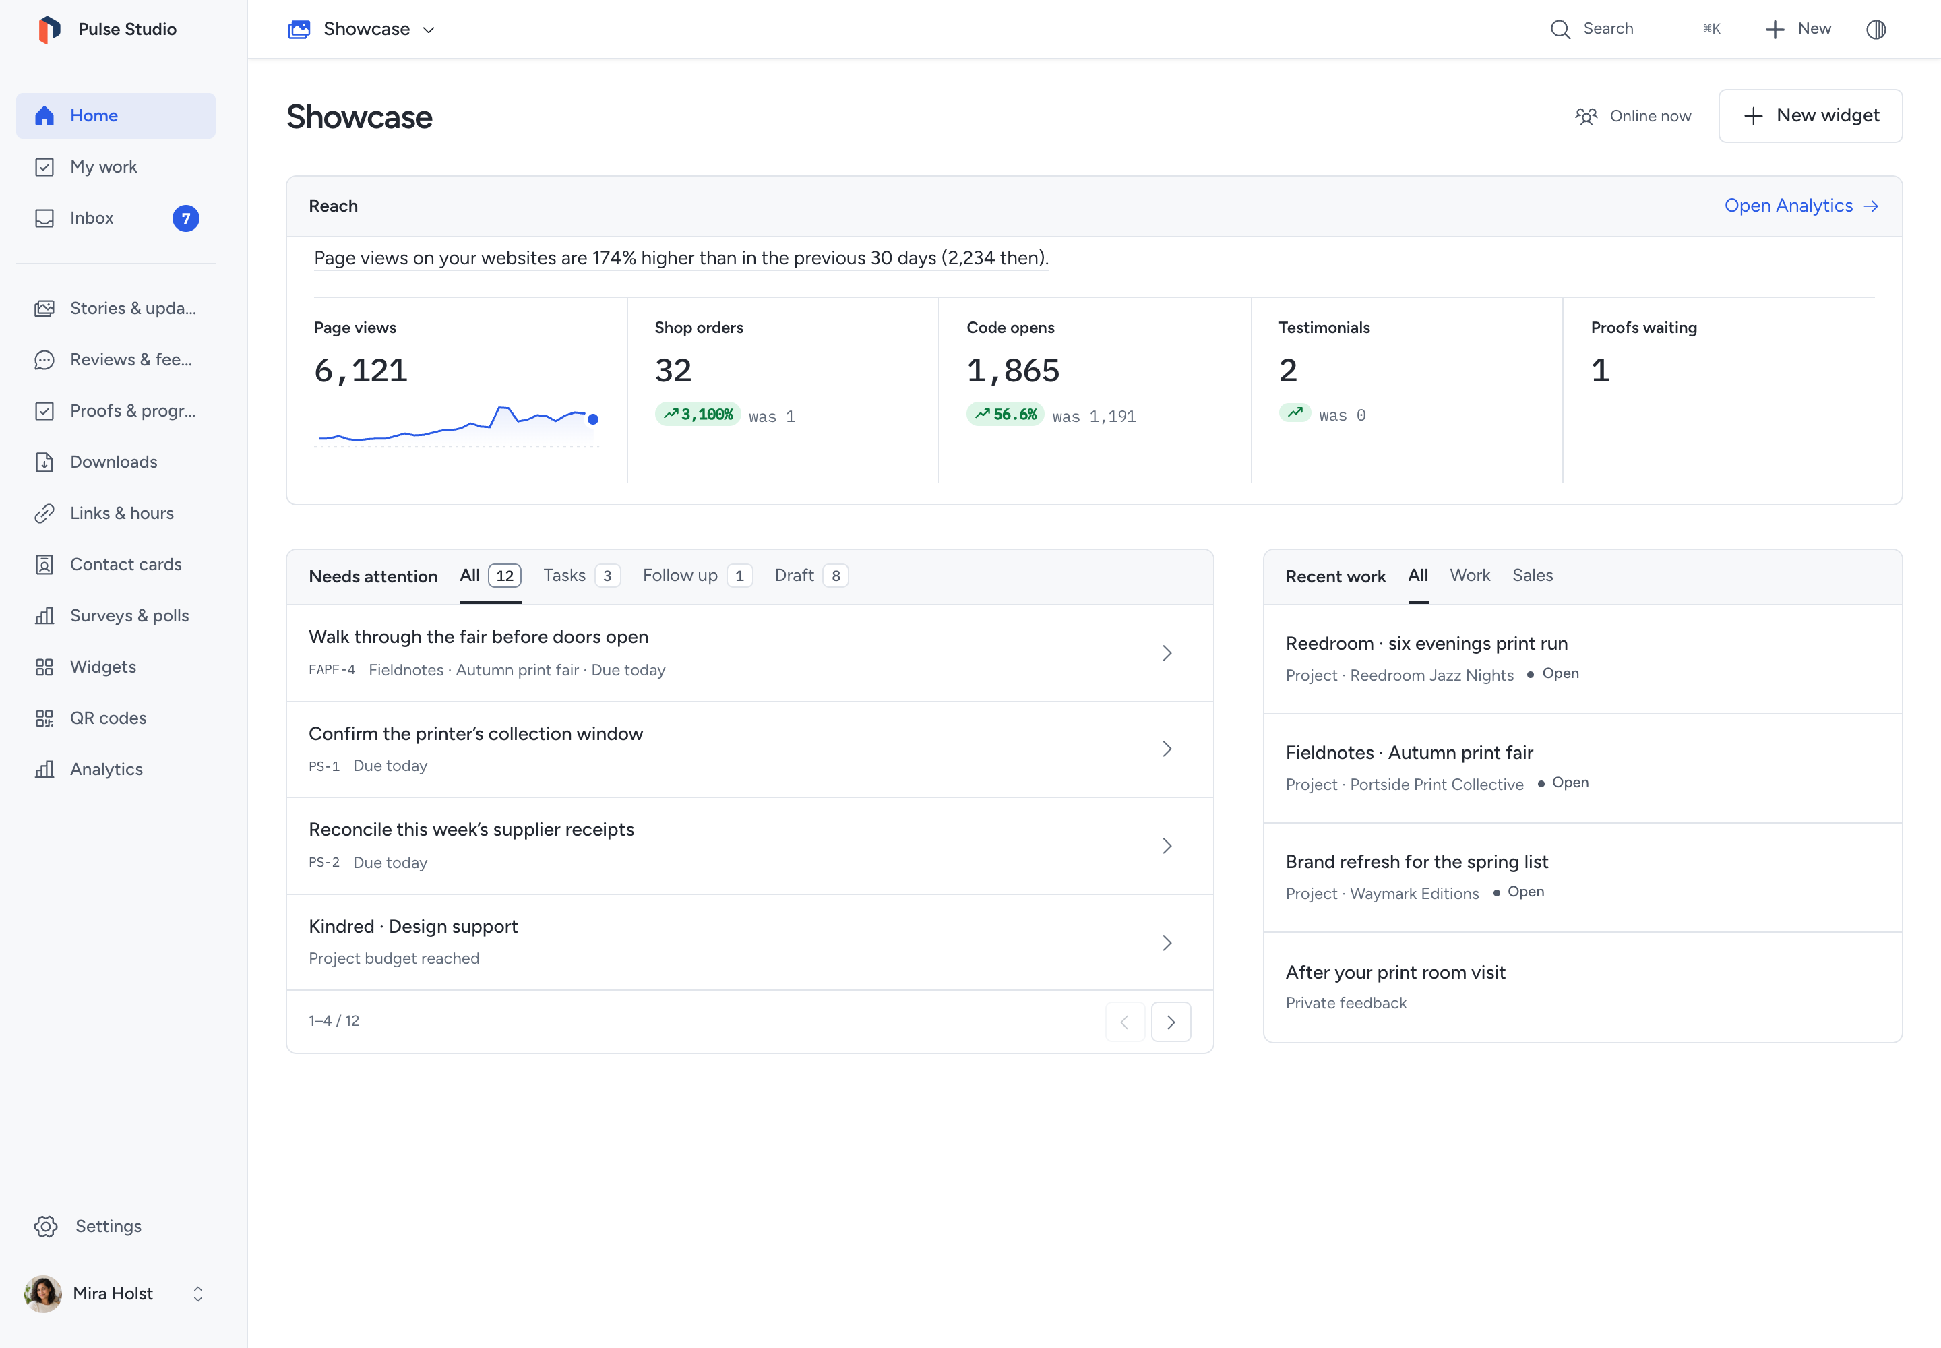Select the Tasks tab
The height and width of the screenshot is (1348, 1941).
point(582,576)
